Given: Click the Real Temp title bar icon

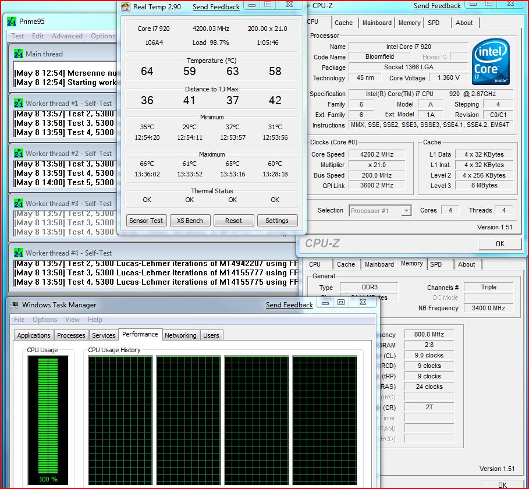Looking at the screenshot, I should point(126,7).
